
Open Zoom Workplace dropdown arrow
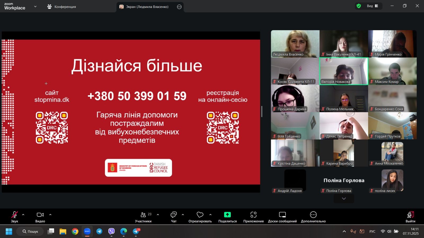coord(35,7)
